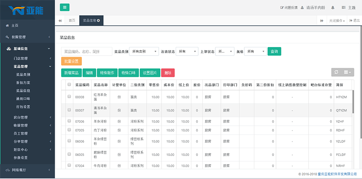362x179 pixels.
Task: Click the 特殊制作 button
Action: point(107,73)
